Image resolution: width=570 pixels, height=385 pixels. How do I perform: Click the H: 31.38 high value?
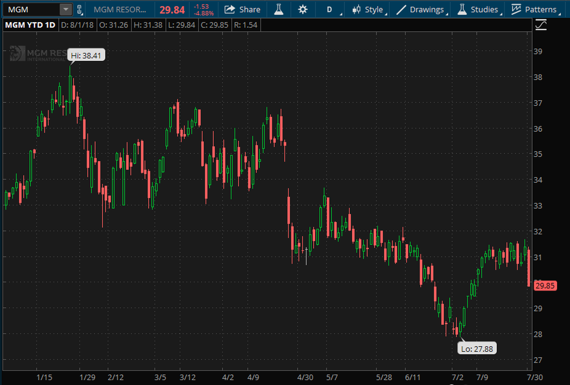coord(148,25)
